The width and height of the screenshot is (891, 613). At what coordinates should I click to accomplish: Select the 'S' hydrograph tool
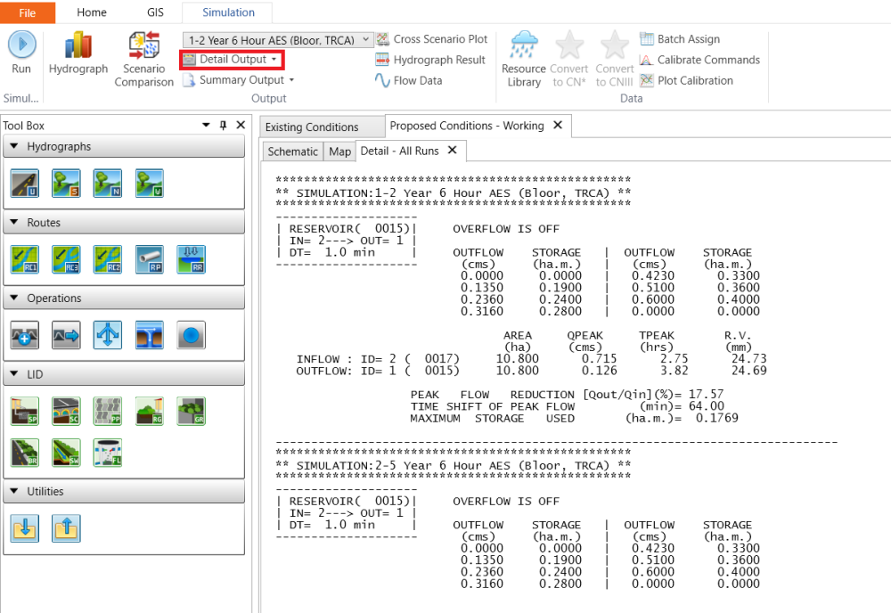[66, 184]
